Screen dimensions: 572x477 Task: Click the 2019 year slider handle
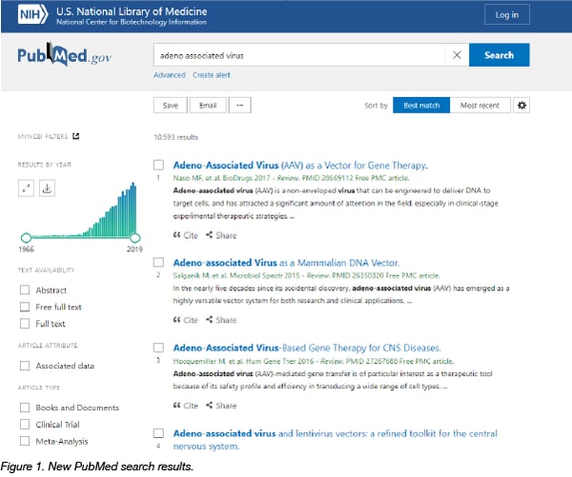pos(135,238)
